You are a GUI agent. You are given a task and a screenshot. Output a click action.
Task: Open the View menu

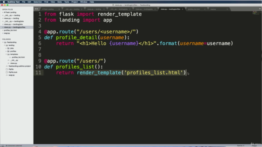point(53,2)
